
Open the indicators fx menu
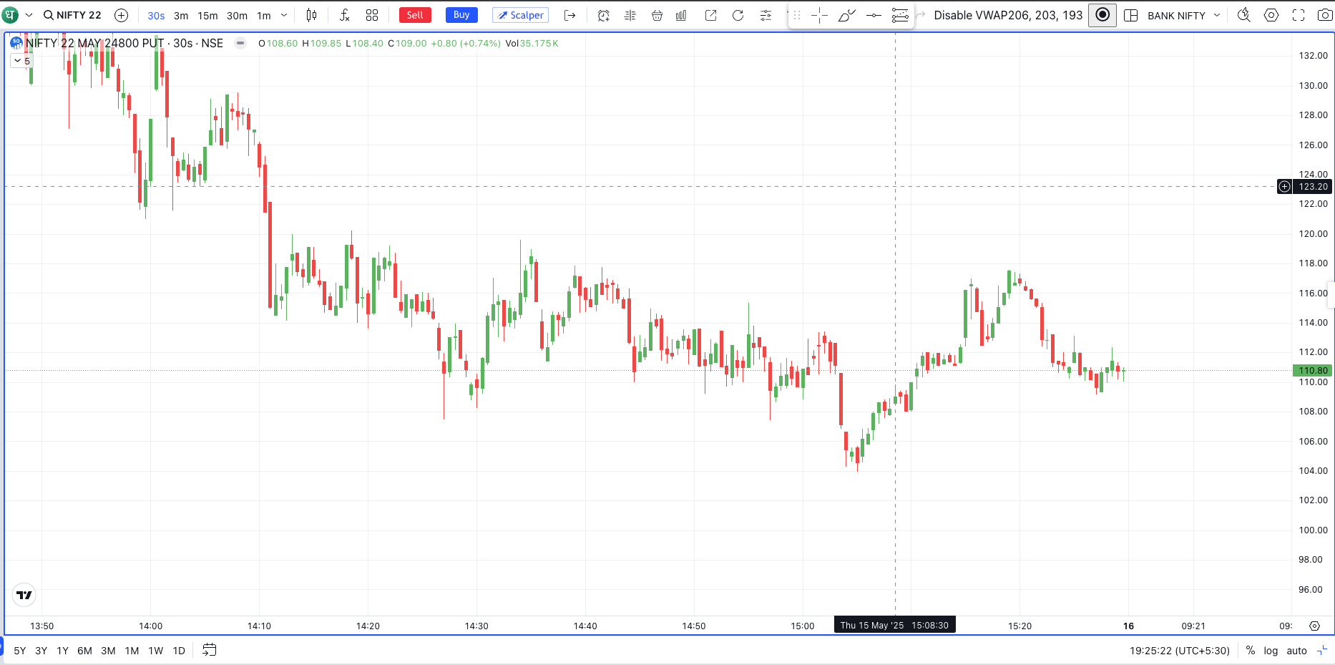click(x=344, y=15)
